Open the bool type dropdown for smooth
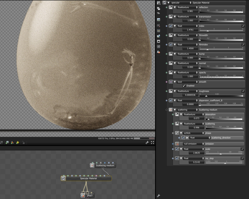The image size is (249, 199). tap(187, 82)
